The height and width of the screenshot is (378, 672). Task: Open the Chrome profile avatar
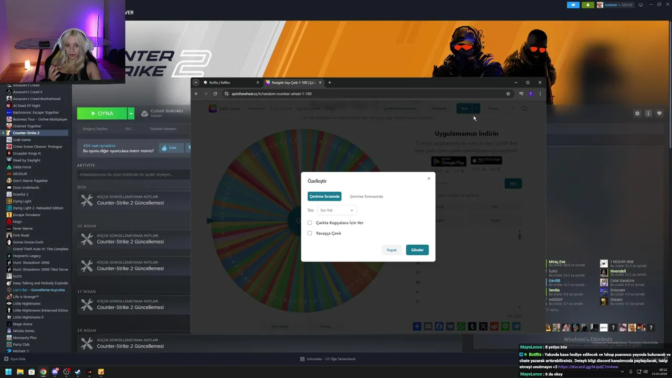point(531,93)
